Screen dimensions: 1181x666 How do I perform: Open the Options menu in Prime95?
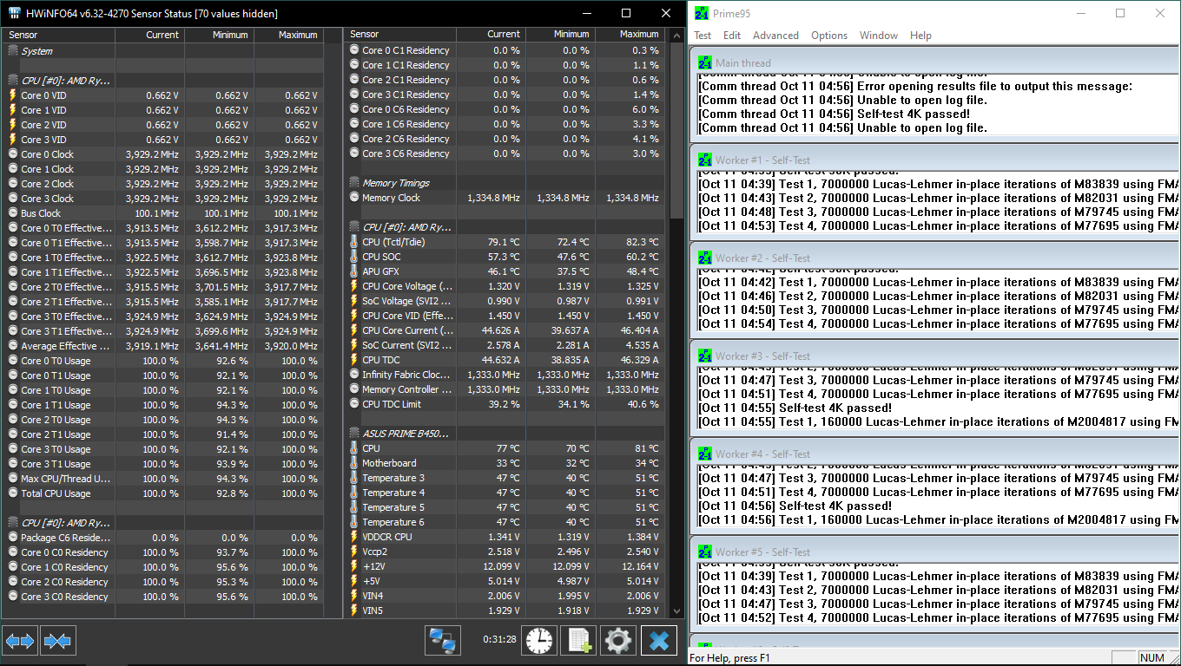pyautogui.click(x=829, y=36)
